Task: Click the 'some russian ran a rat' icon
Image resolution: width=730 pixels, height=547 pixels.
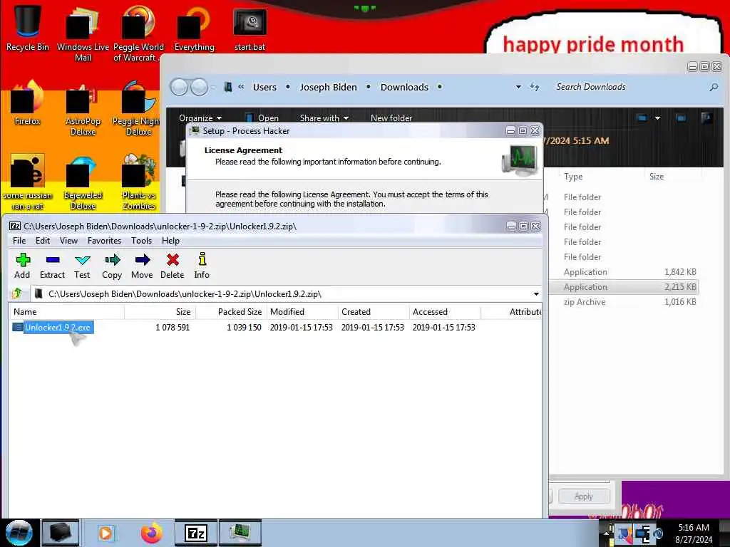Action: click(28, 182)
